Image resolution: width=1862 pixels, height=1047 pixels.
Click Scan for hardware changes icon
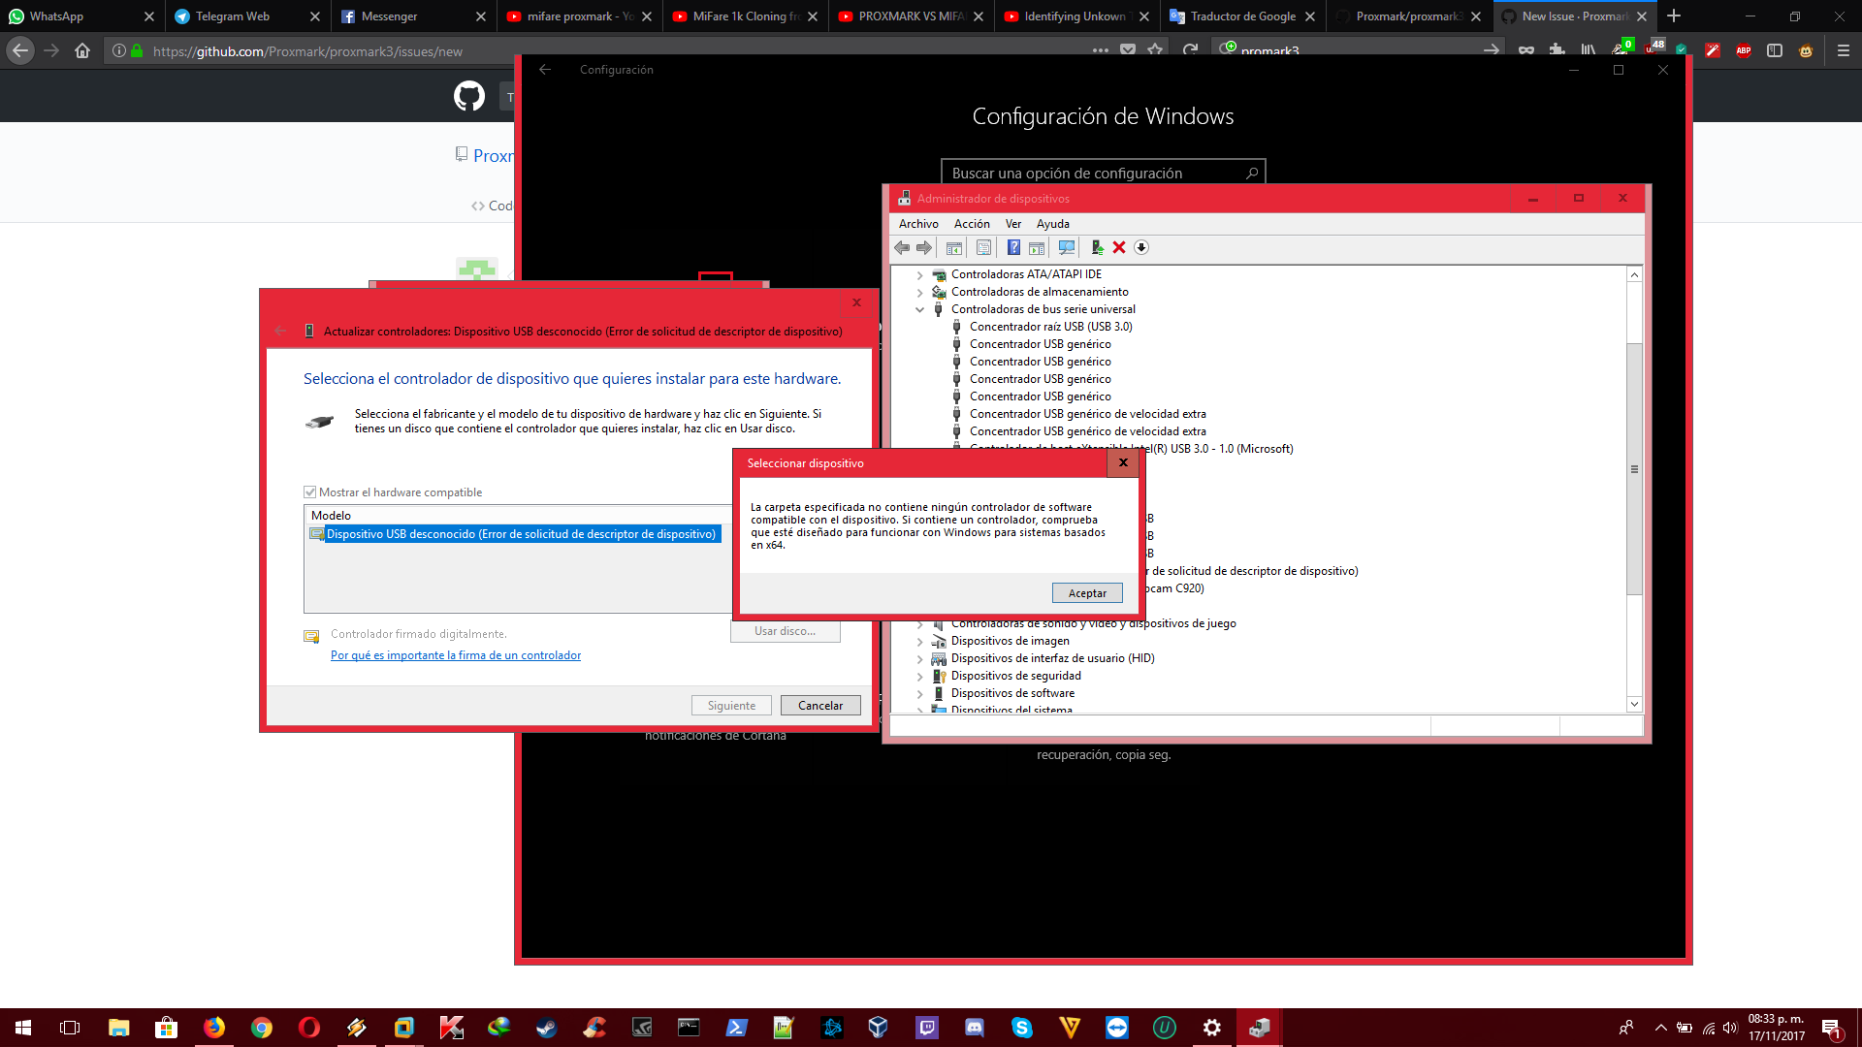[x=1068, y=247]
